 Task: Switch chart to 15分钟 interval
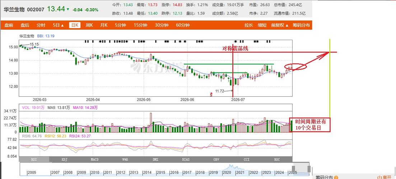coord(140,25)
